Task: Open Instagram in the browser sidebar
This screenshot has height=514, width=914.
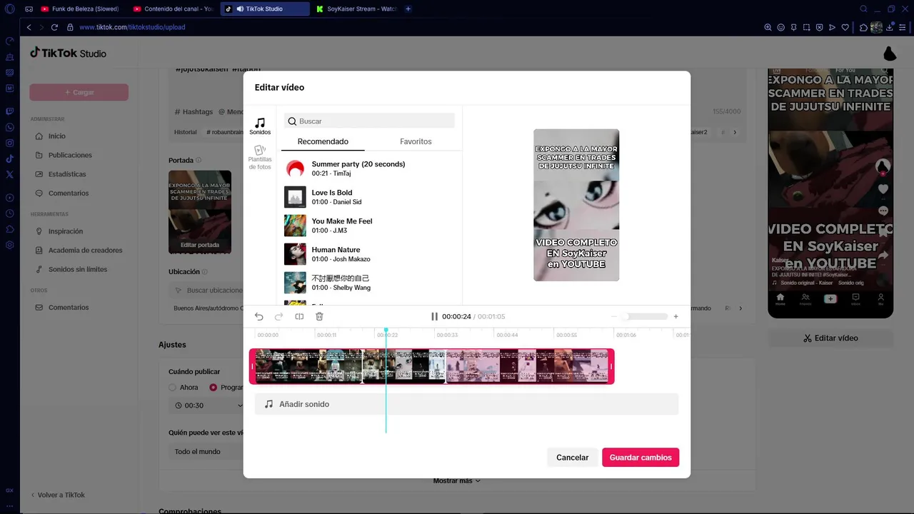Action: (x=9, y=143)
